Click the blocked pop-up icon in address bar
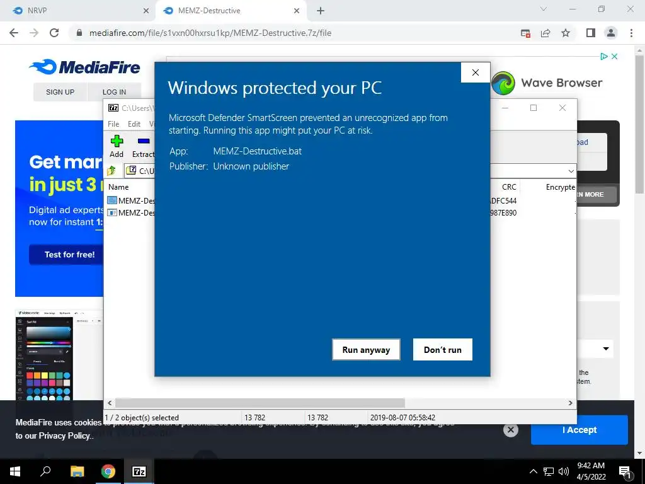The width and height of the screenshot is (645, 484). point(525,33)
